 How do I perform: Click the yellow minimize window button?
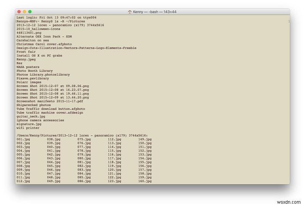(24, 12)
